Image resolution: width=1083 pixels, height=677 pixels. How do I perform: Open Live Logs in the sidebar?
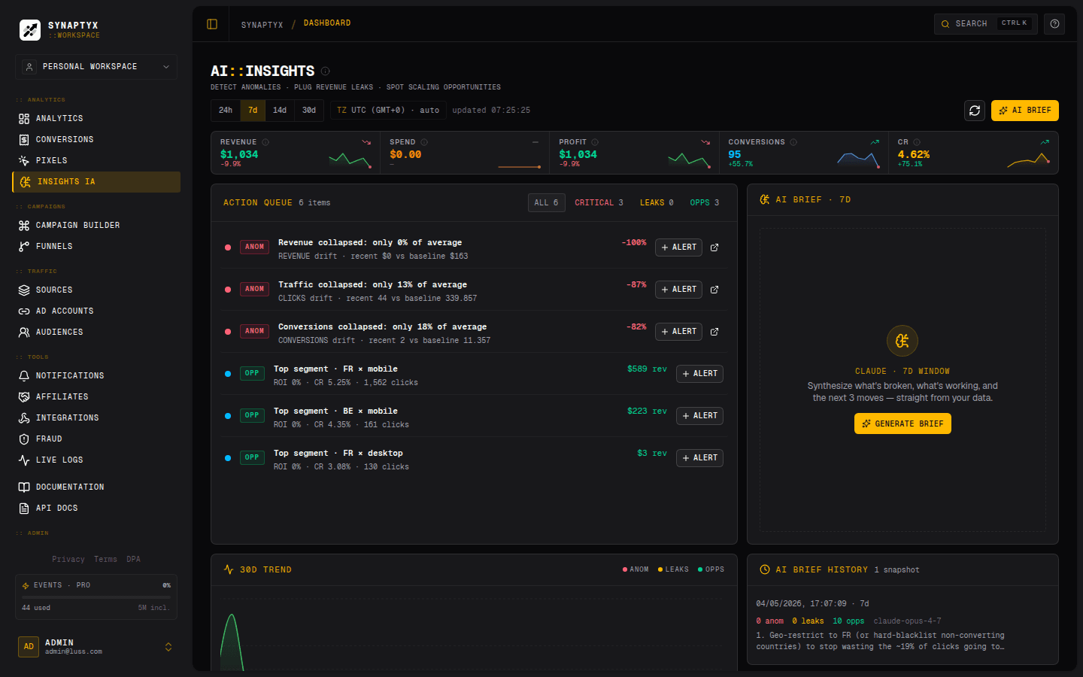point(96,460)
